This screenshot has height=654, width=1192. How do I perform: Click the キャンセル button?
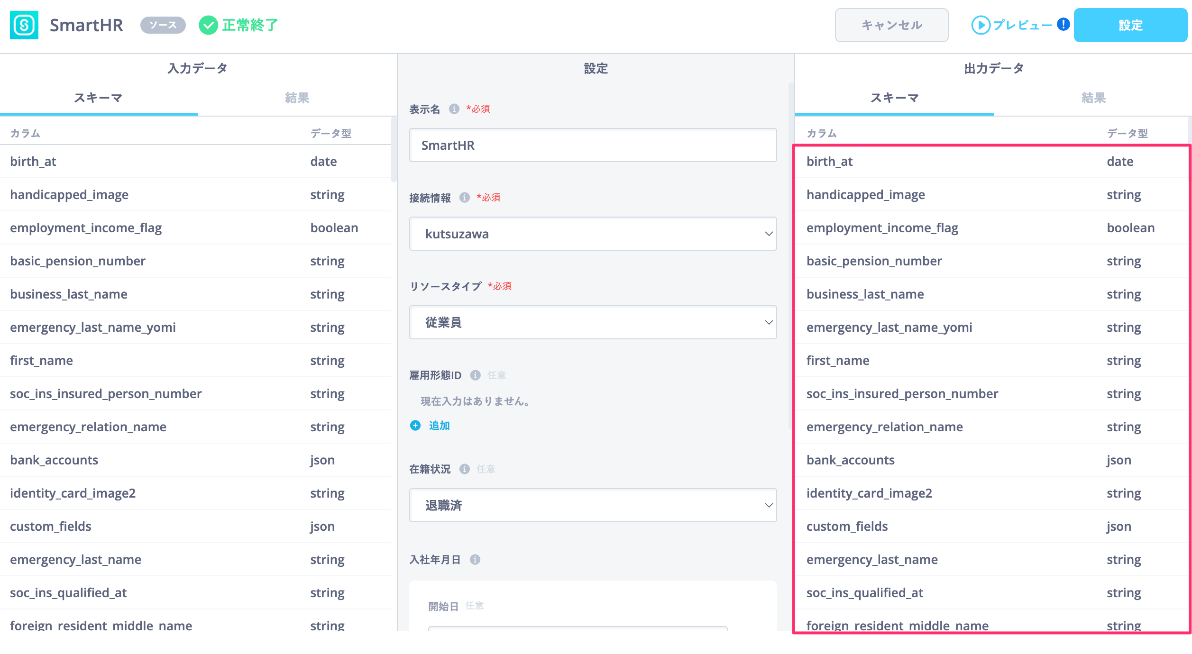point(891,25)
